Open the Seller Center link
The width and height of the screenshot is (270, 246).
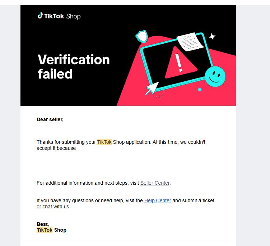[155, 183]
